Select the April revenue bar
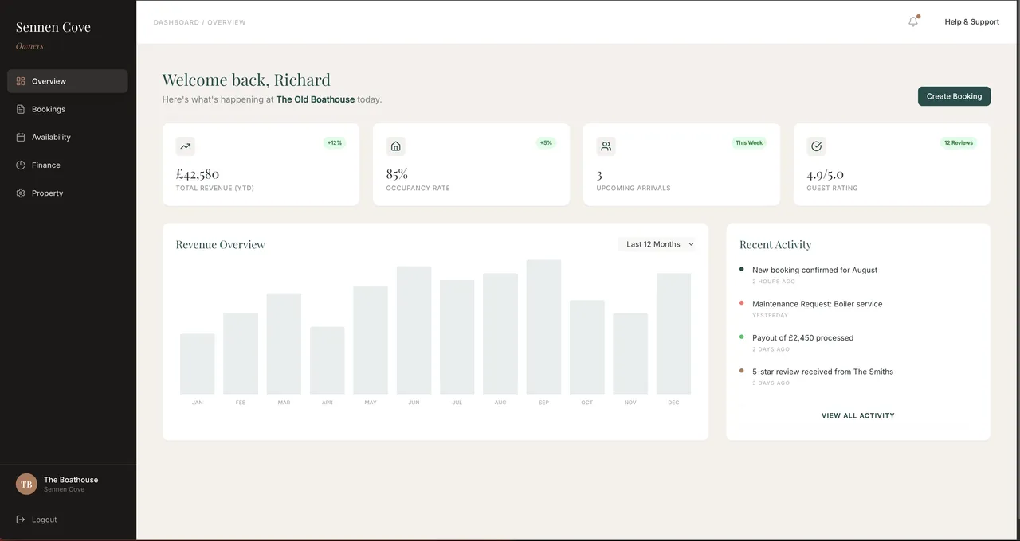 click(x=327, y=360)
